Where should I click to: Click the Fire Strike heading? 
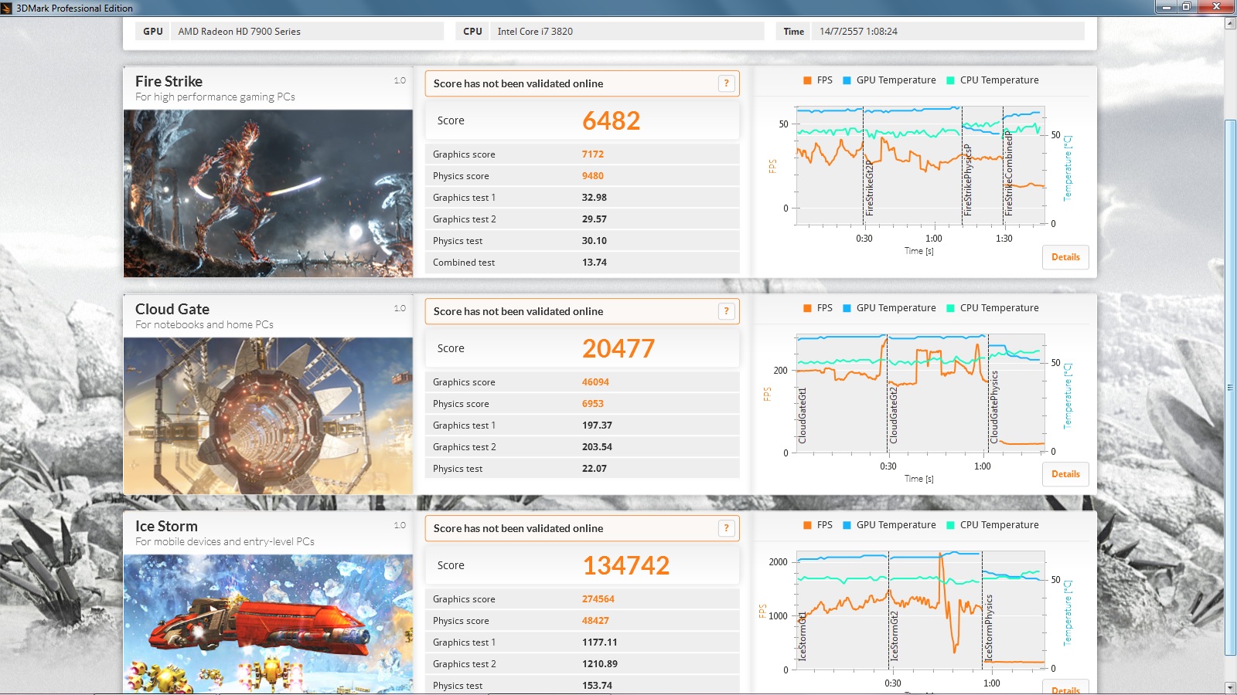tap(169, 81)
